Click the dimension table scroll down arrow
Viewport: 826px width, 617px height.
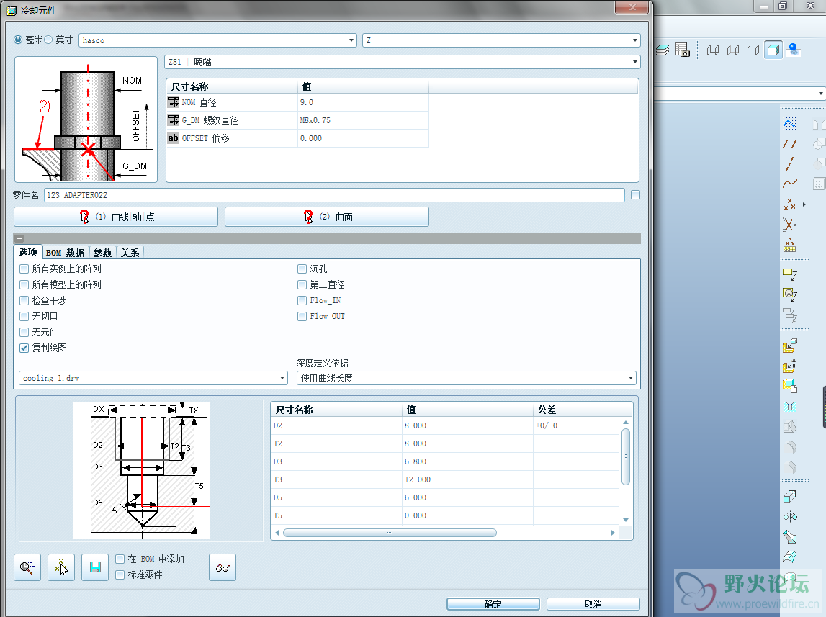(626, 520)
